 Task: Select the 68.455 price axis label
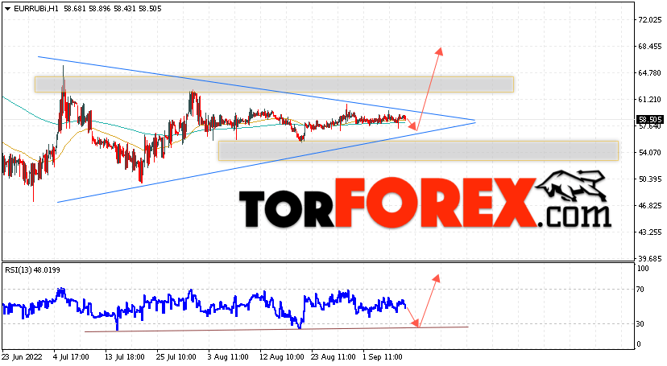[650, 47]
